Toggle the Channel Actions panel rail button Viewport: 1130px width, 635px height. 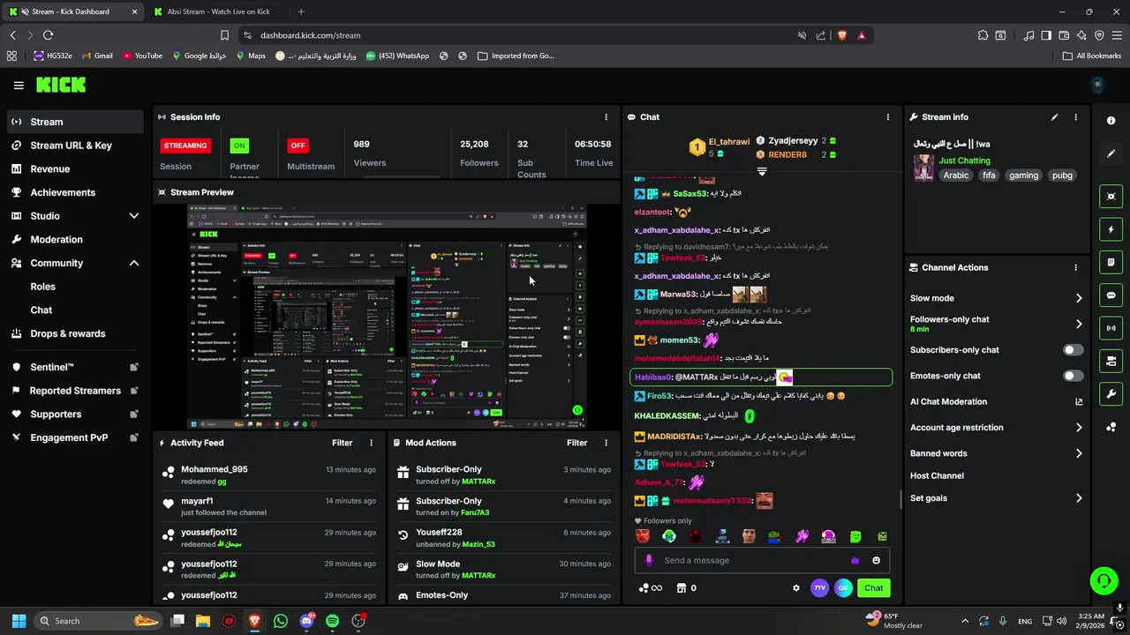(x=1111, y=361)
